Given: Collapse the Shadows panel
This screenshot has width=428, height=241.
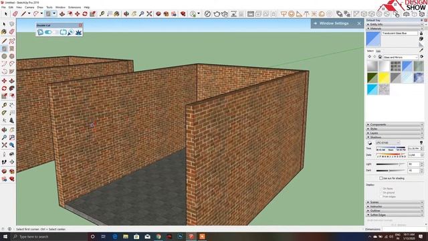Looking at the screenshot, I should [x=395, y=137].
